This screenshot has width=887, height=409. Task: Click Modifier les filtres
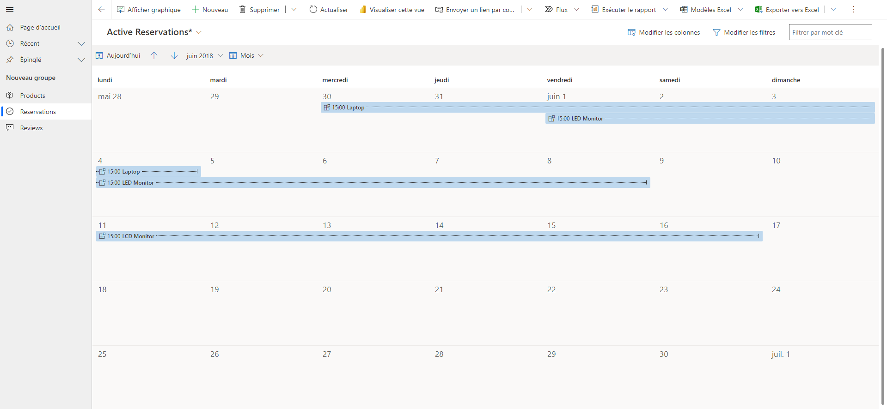click(x=744, y=32)
